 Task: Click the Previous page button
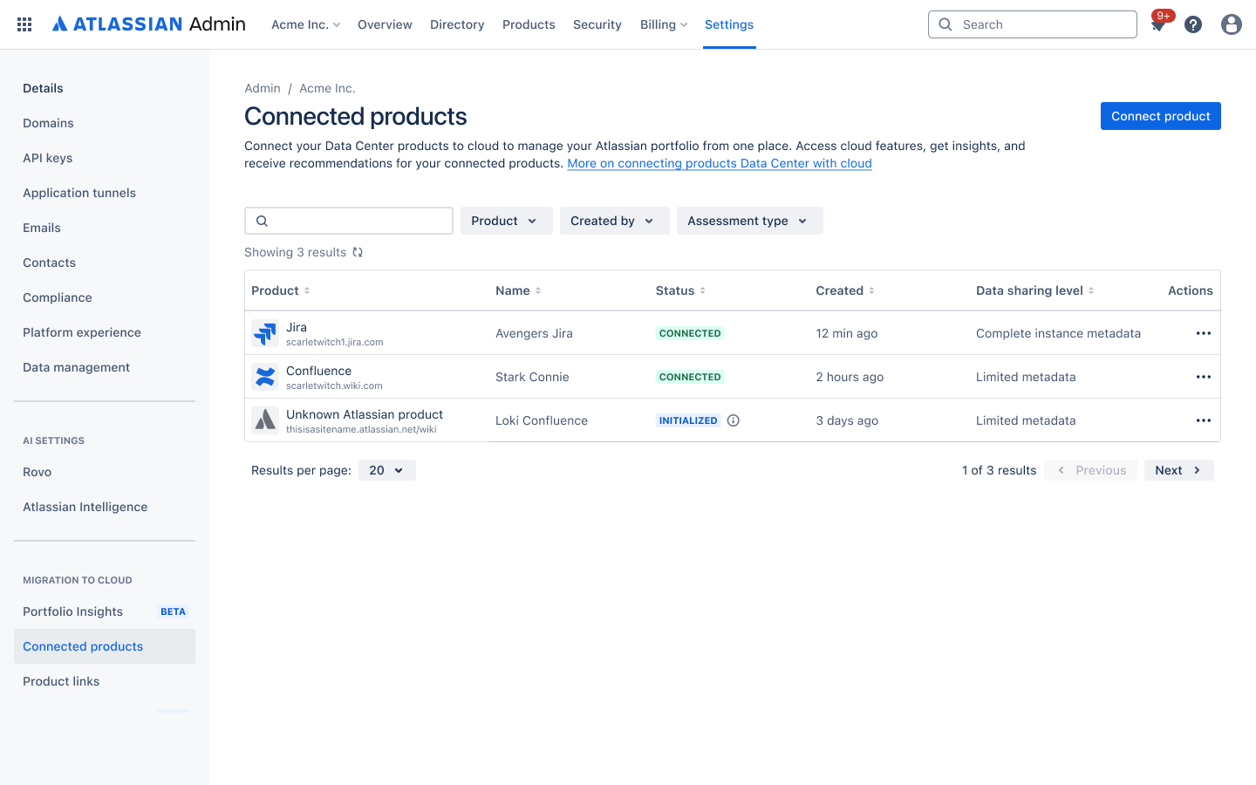tap(1091, 470)
